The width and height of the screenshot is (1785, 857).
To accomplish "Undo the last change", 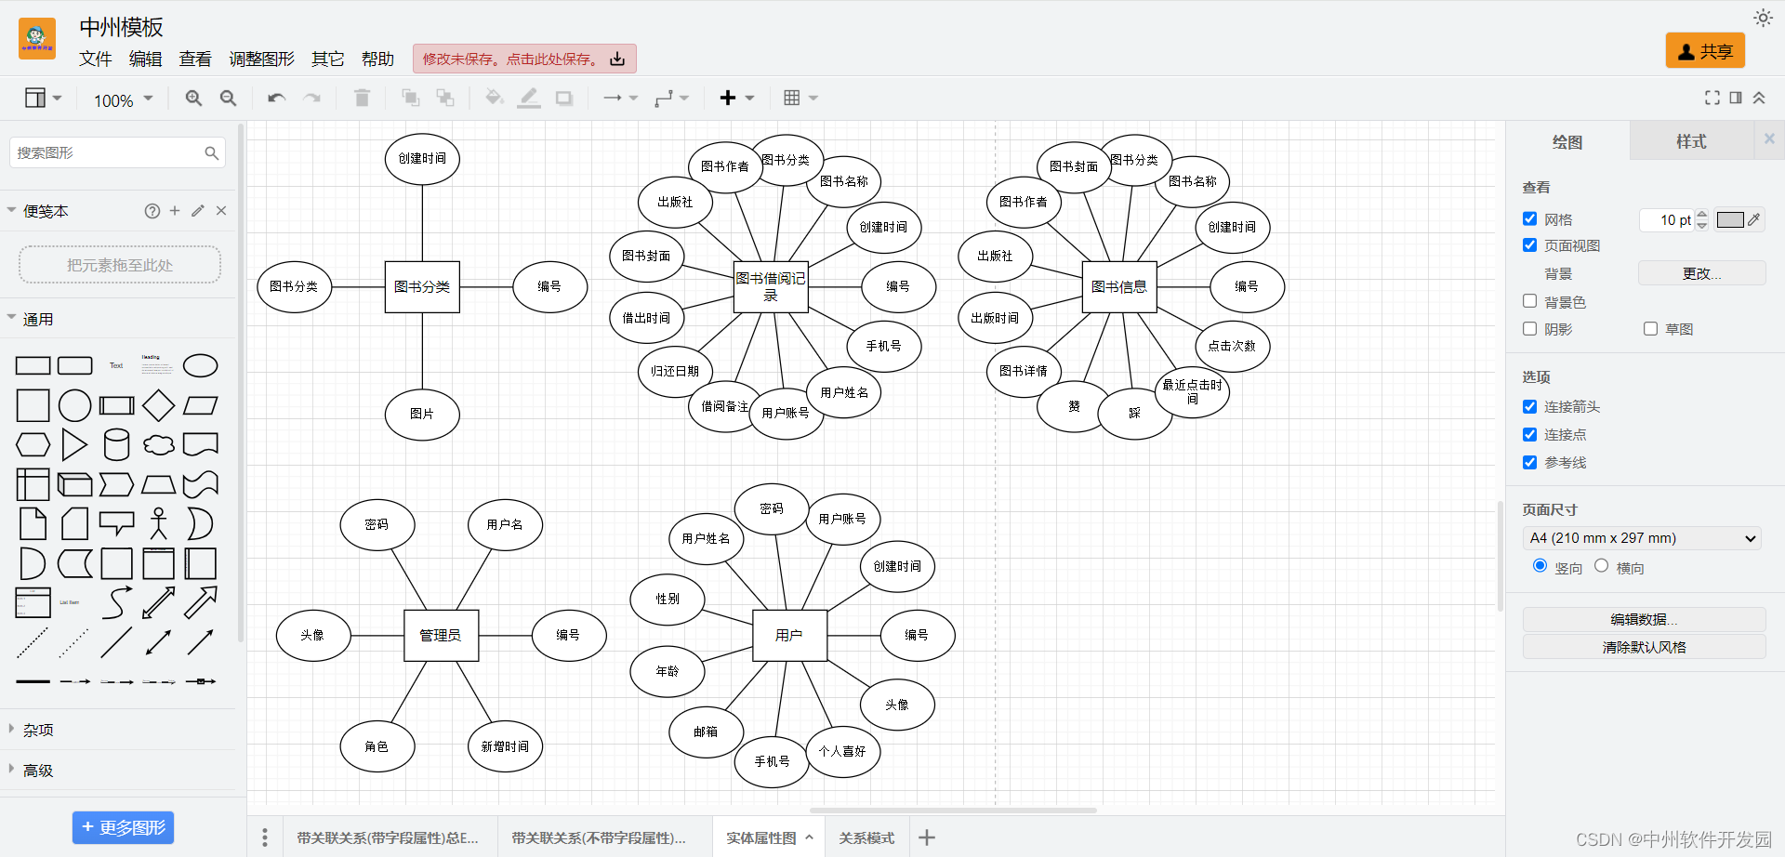I will (x=276, y=98).
